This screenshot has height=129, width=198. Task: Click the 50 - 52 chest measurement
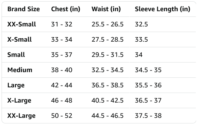[62, 116]
